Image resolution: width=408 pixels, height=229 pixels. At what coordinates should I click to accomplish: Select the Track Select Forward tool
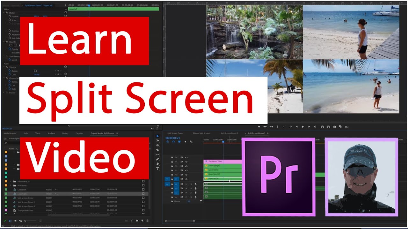coord(157,140)
